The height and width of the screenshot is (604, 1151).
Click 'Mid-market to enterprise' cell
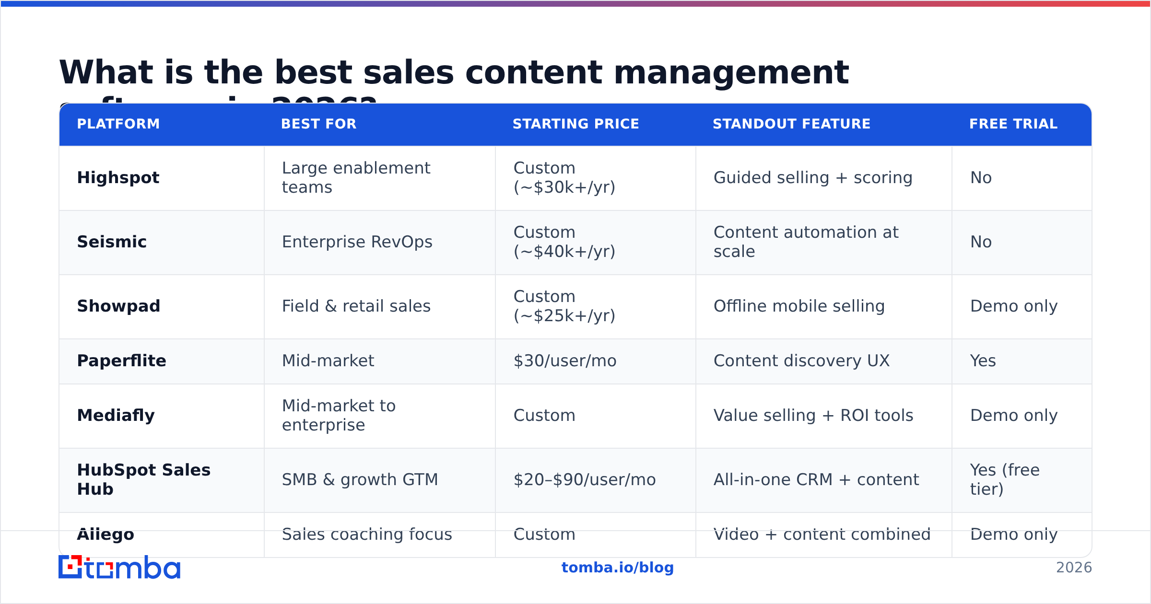(380, 416)
